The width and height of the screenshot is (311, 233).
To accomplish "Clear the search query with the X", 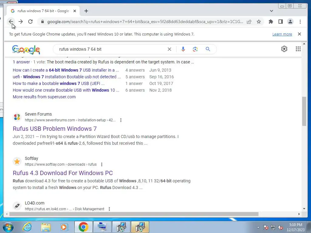I will point(169,49).
